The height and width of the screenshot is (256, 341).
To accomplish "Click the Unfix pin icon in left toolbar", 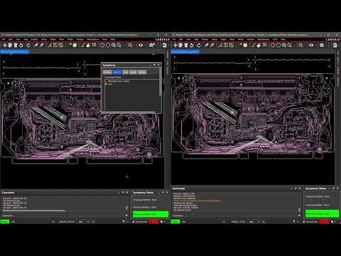I will tap(42, 45).
